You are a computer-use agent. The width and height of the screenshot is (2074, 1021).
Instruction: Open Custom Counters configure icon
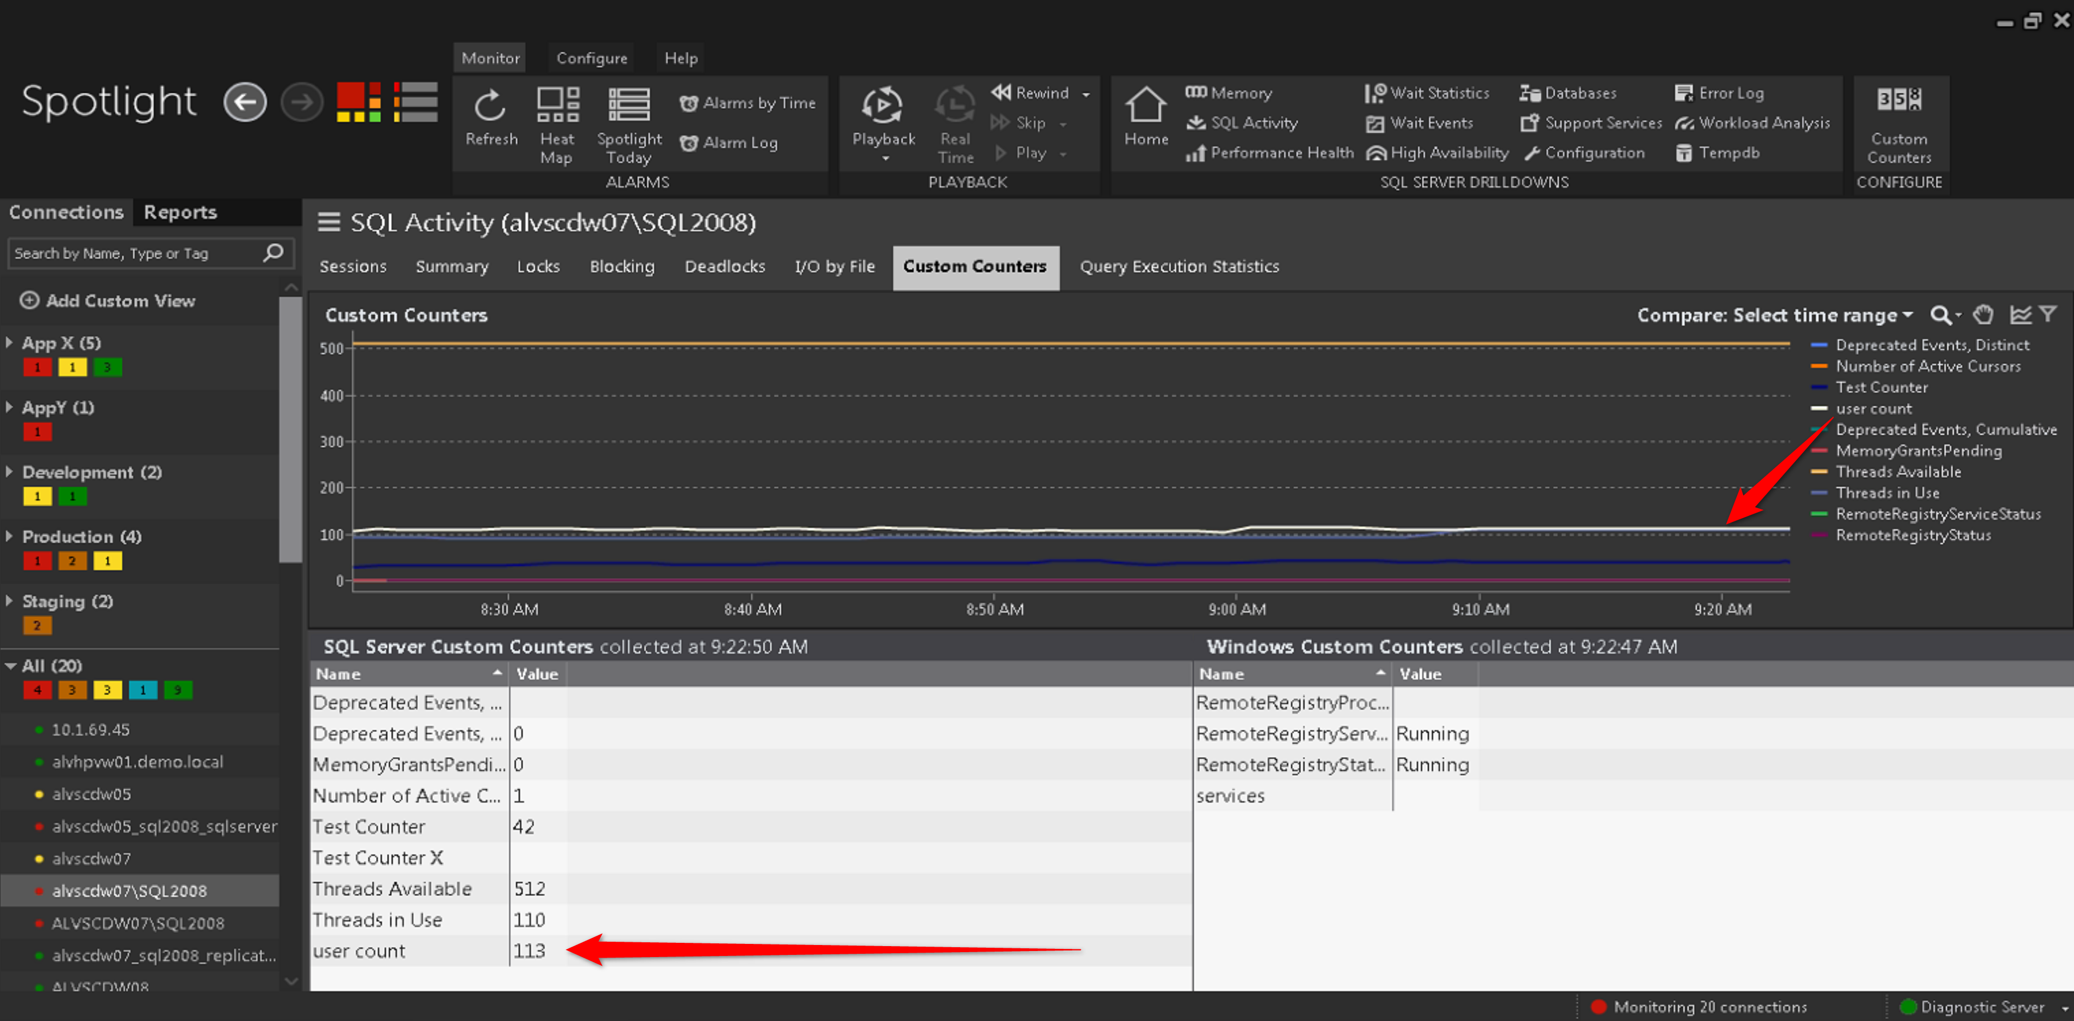(x=1898, y=101)
